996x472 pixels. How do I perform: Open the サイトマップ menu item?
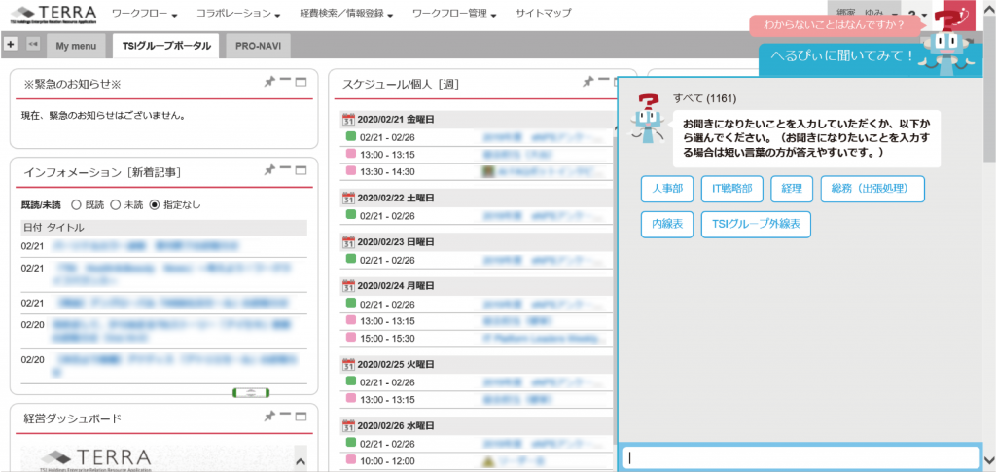pyautogui.click(x=543, y=13)
